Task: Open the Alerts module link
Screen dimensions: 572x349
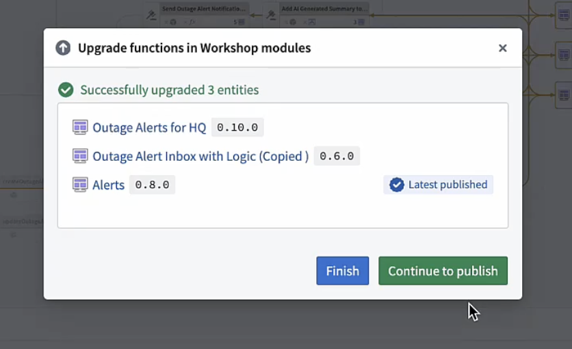Action: click(x=108, y=185)
